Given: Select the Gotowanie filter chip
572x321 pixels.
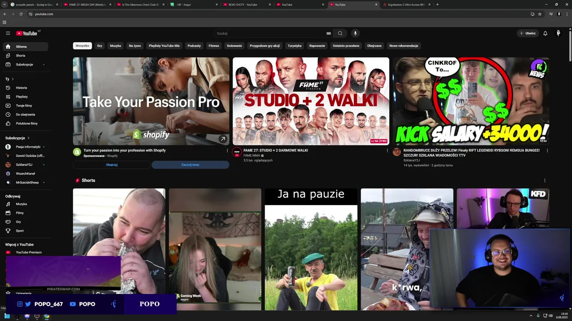Looking at the screenshot, I should [234, 45].
